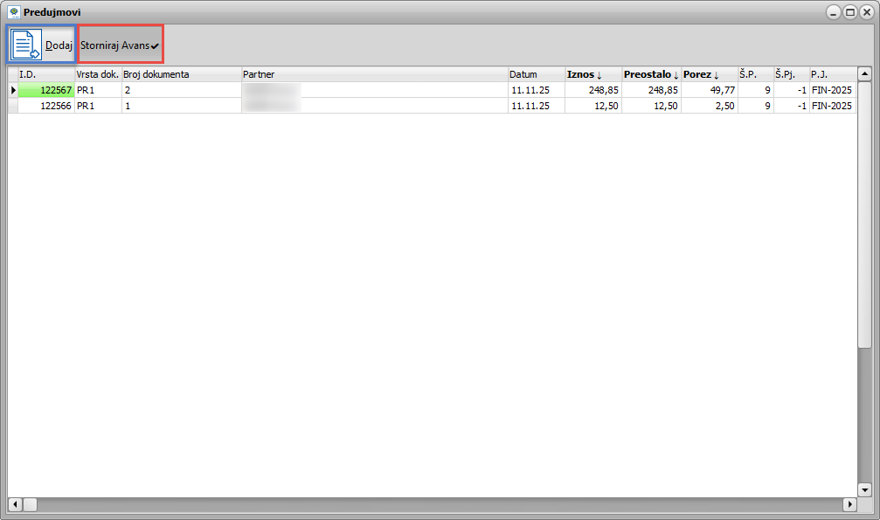Click the Partner column header
The image size is (880, 520).
374,74
